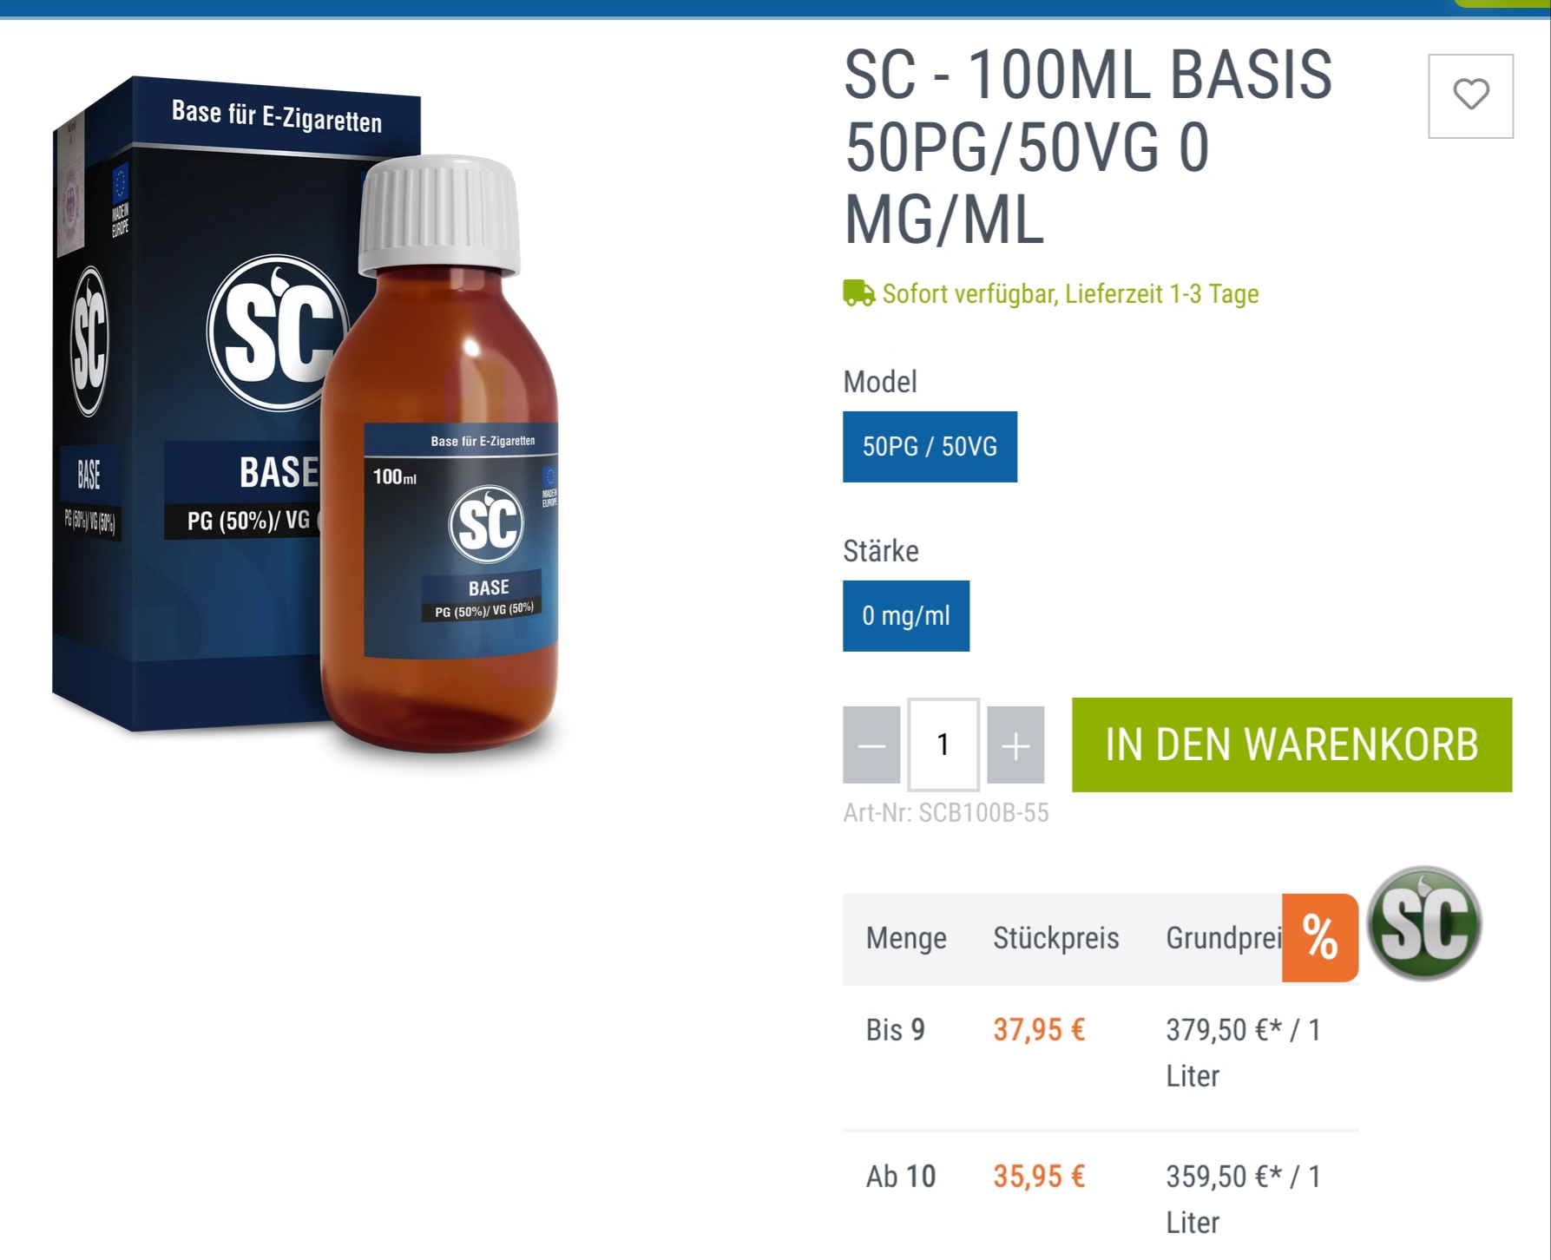Click the orange percent discount badge
The height and width of the screenshot is (1260, 1551).
tap(1319, 937)
